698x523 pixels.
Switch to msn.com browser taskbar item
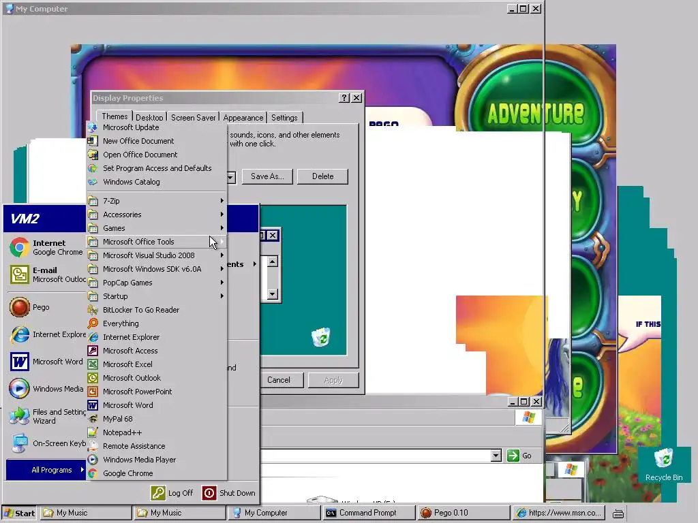tap(559, 513)
